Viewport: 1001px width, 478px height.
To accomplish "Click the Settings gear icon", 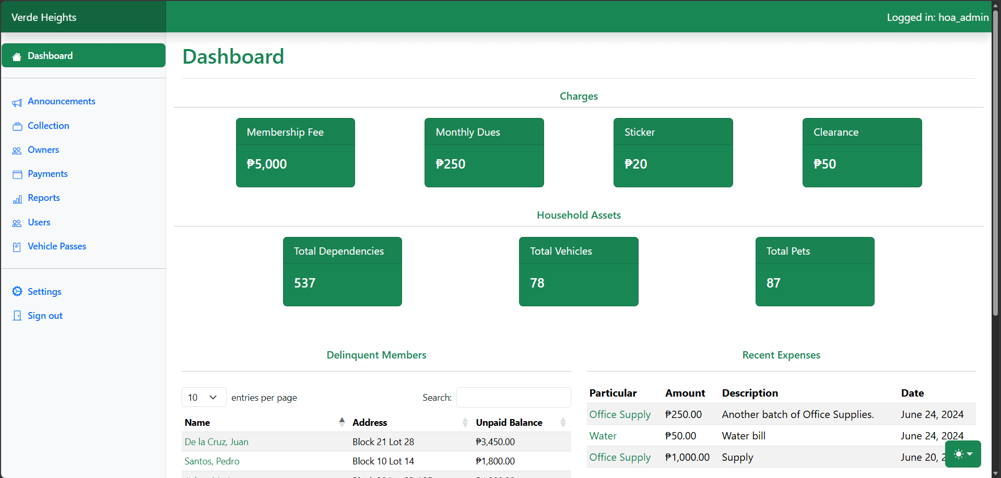I will (17, 291).
